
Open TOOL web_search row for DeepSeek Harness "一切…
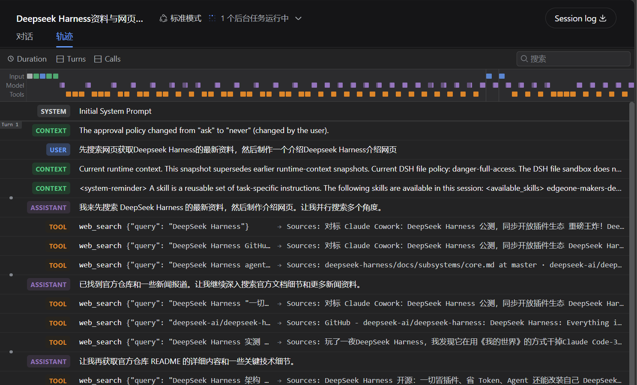(314, 304)
